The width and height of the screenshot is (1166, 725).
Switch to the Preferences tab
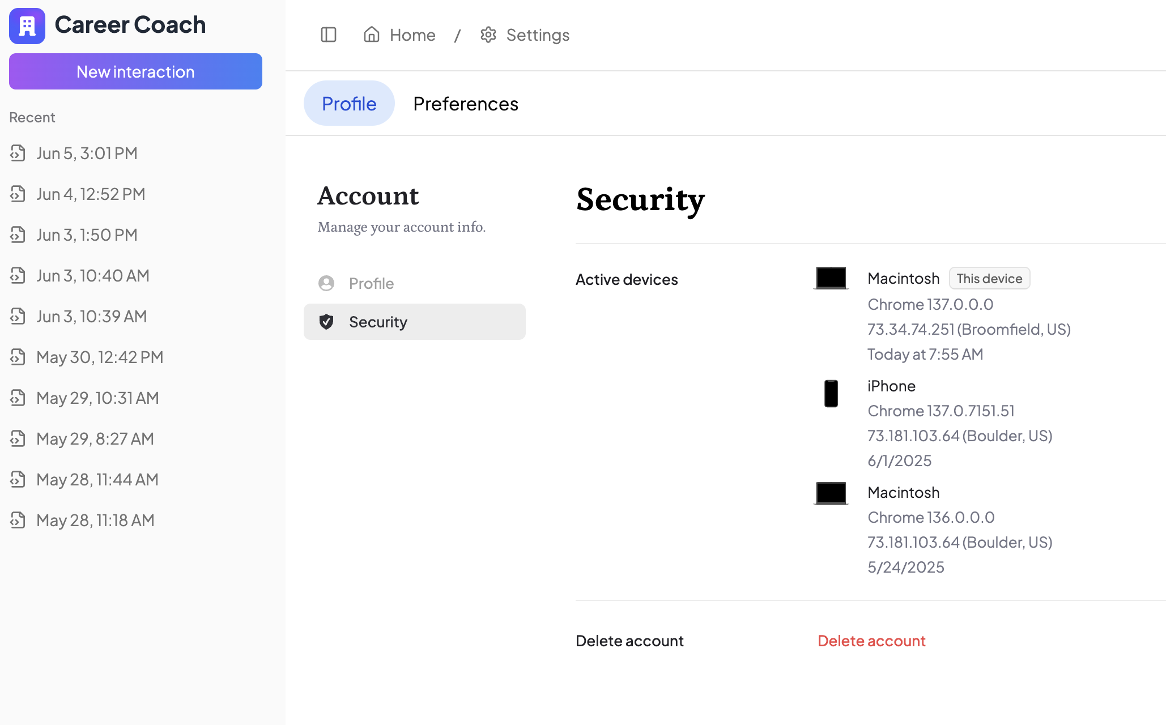point(465,104)
